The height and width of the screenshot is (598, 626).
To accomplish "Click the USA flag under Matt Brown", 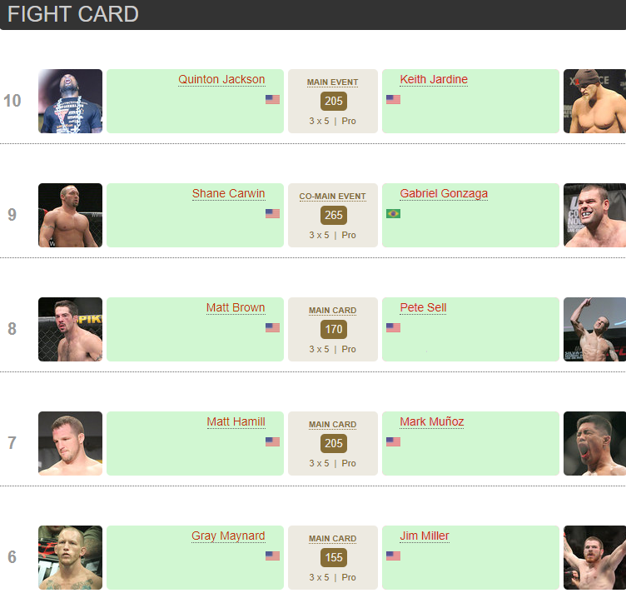I will pos(272,327).
